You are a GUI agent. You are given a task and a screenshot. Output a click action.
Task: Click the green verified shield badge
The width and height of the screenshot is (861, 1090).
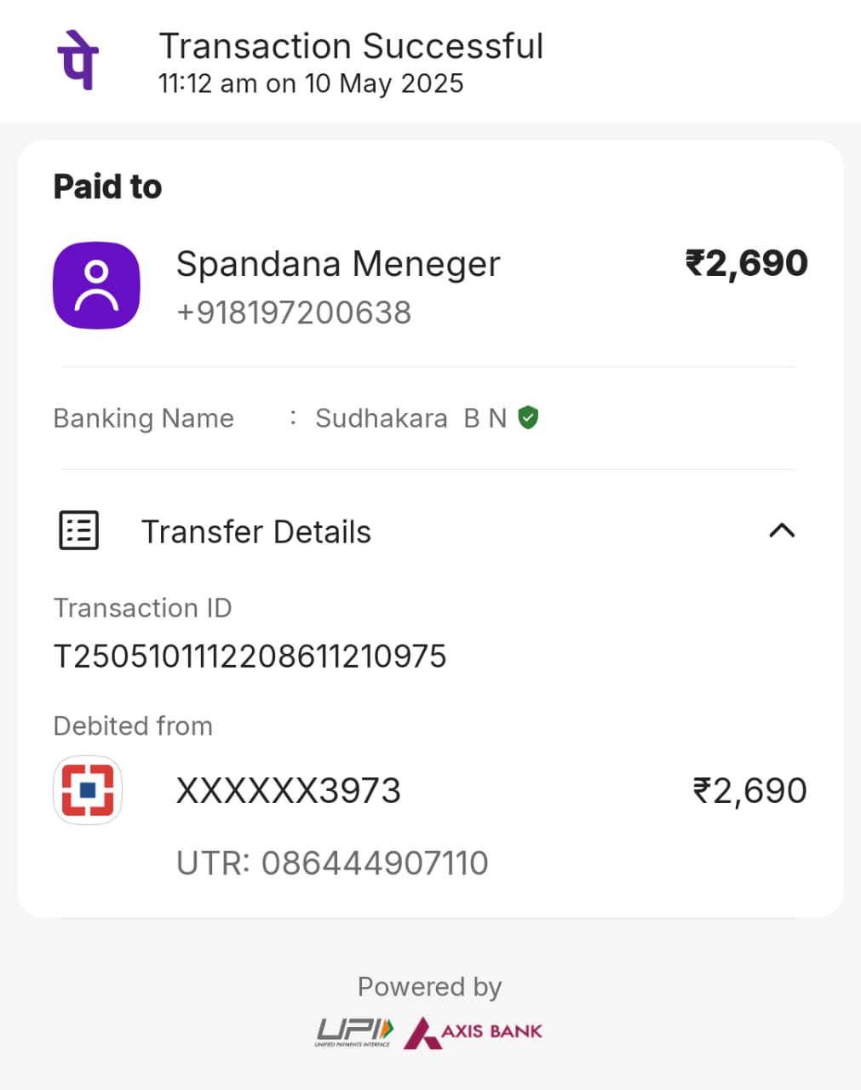pyautogui.click(x=528, y=417)
